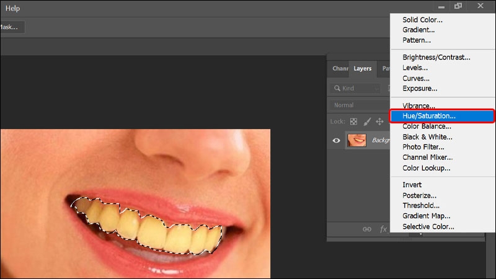Select Hue/Saturation... menu item
Viewport: 496px width, 279px height.
point(443,116)
